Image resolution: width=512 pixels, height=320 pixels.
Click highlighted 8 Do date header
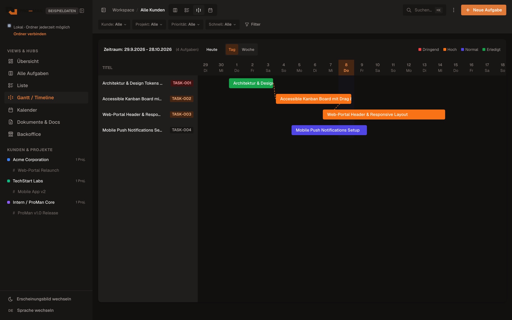pyautogui.click(x=346, y=68)
